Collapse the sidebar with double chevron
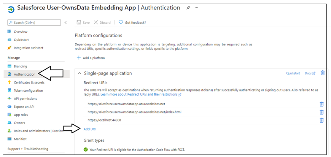Viewport: 331px width, 157px height. [66, 22]
